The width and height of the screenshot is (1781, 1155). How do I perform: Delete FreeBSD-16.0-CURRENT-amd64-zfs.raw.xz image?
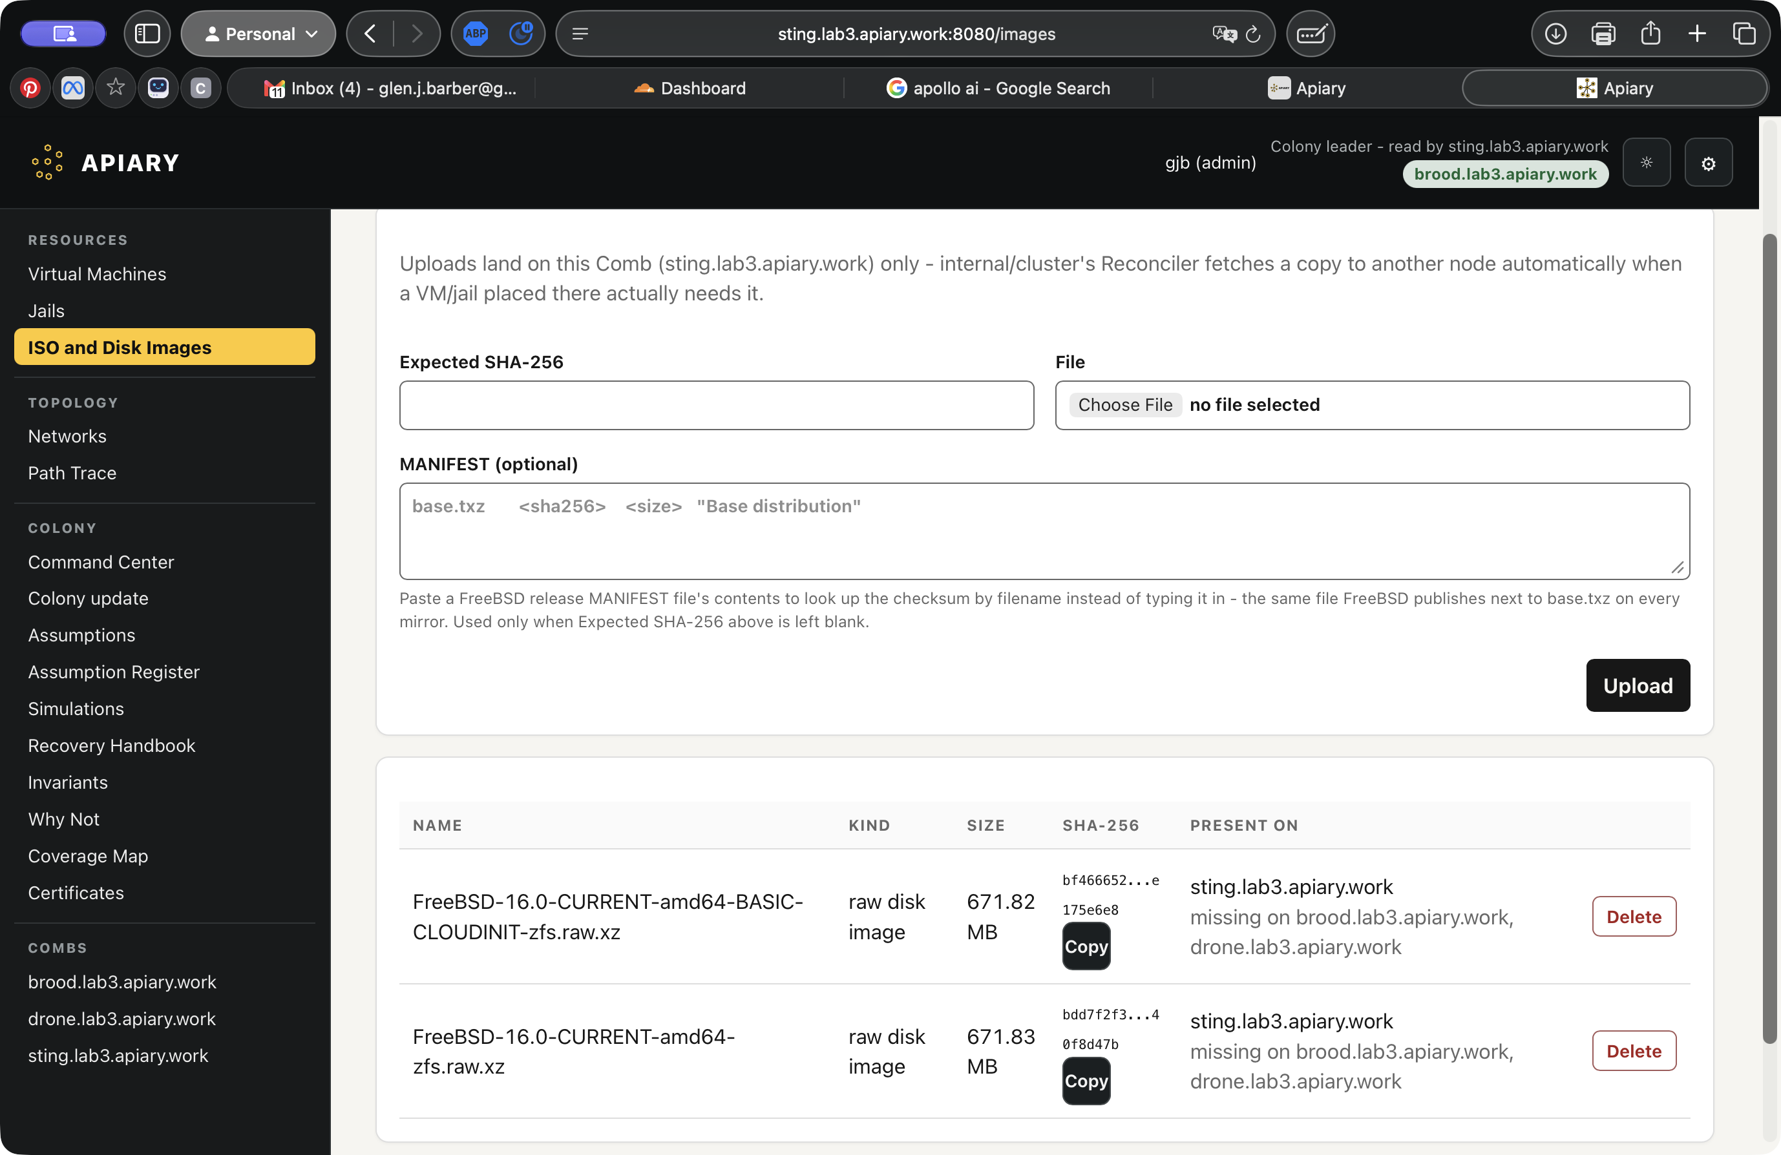[1634, 1051]
